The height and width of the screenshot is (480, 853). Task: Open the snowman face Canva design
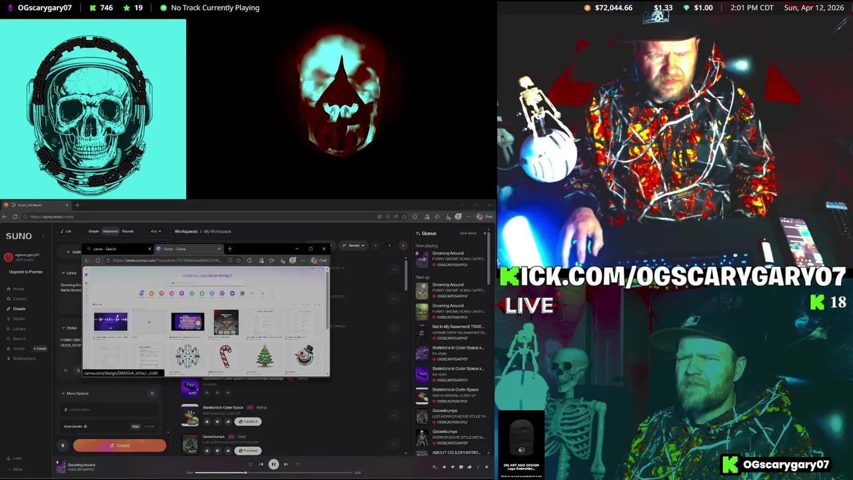304,355
